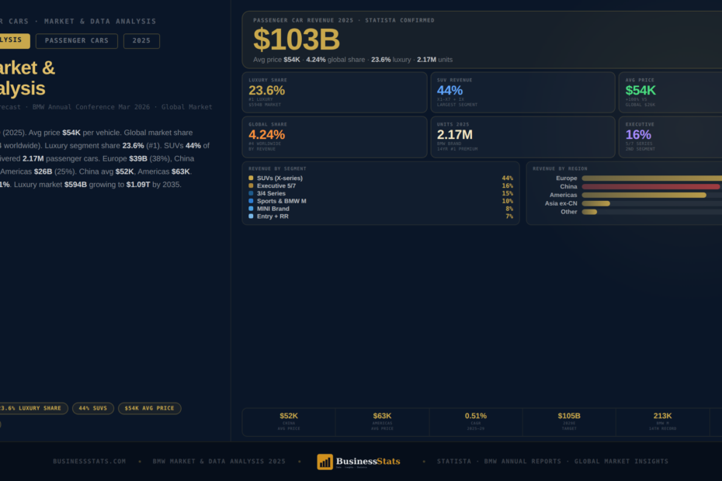Click the $594B figure in the paragraph
This screenshot has height=481, width=722.
(75, 185)
